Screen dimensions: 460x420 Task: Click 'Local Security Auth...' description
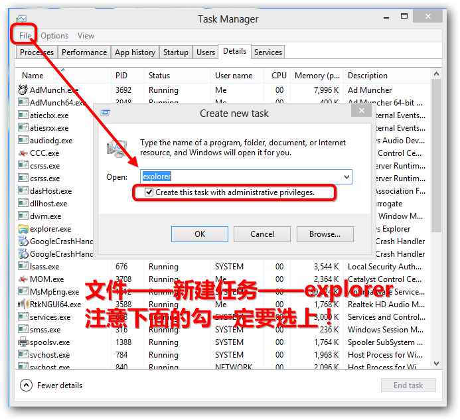coord(384,267)
